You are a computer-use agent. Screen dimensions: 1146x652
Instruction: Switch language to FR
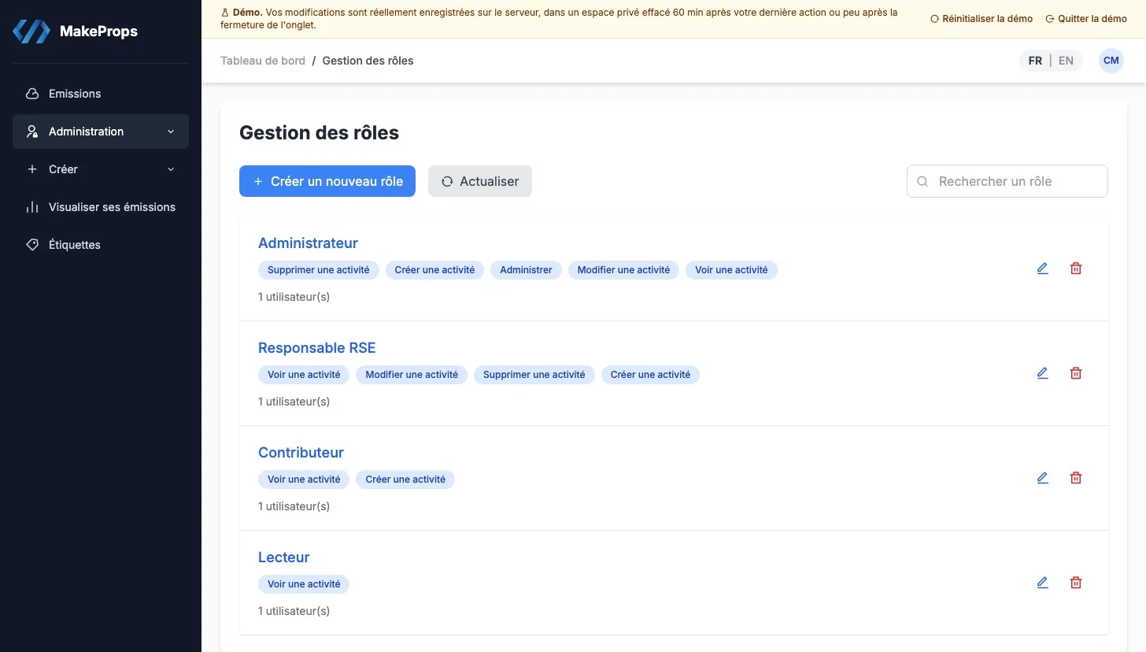[x=1035, y=61]
